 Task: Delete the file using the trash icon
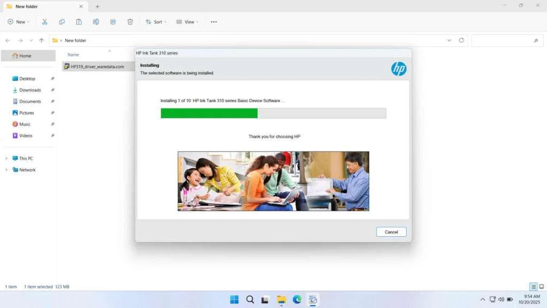(x=130, y=21)
